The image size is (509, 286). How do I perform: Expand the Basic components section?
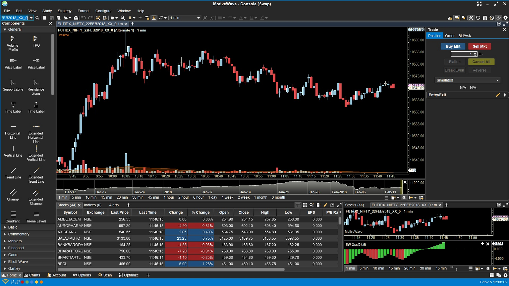pyautogui.click(x=5, y=227)
